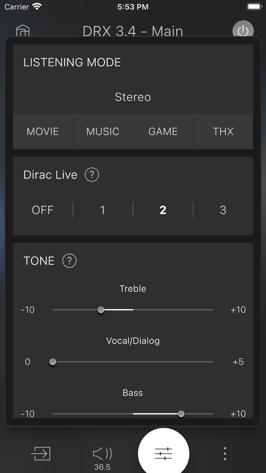Select Dirac Live slot 3
The height and width of the screenshot is (473, 266).
point(223,210)
